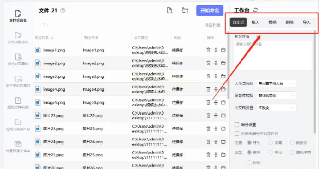Switch to the 导入 tab
This screenshot has width=319, height=169.
click(307, 22)
